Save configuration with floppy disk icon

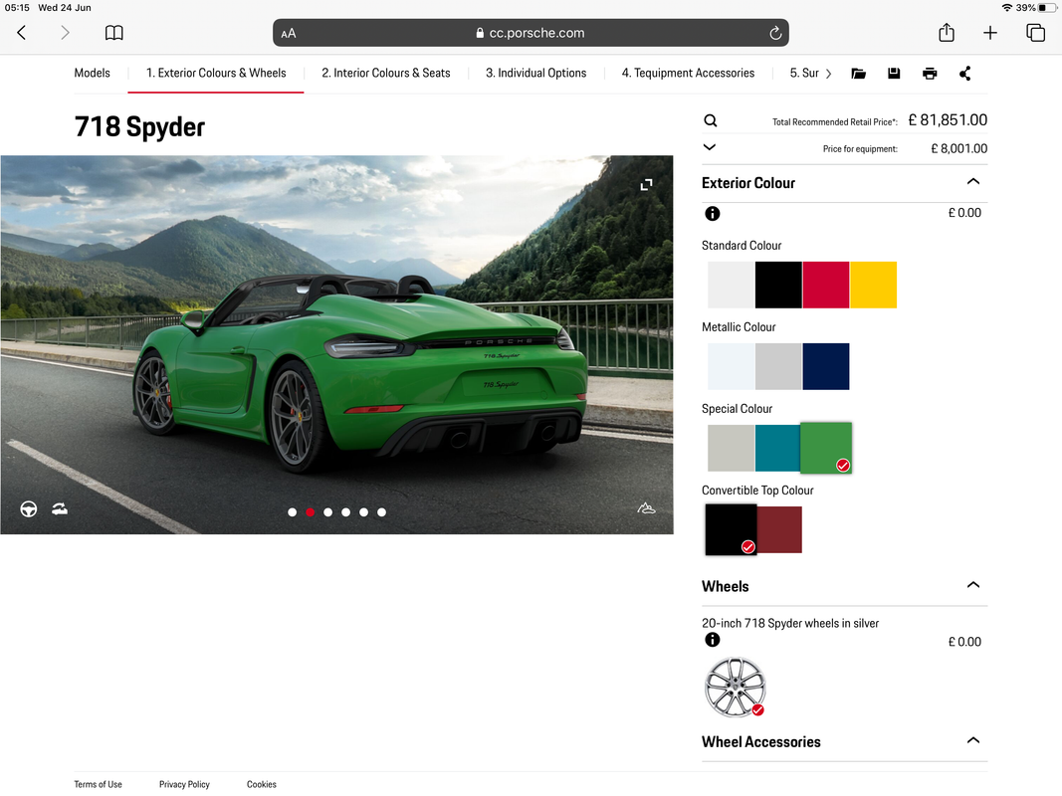pos(894,73)
